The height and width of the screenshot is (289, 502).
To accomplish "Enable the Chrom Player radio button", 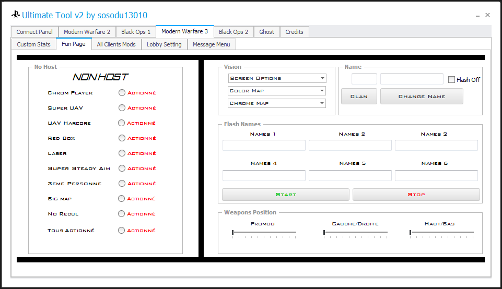I will [x=122, y=93].
